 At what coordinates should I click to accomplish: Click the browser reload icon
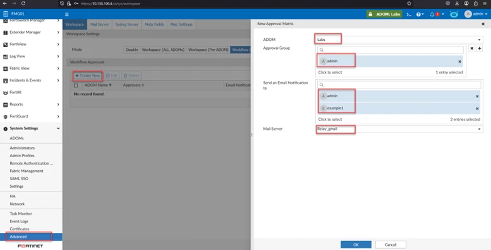pos(23,3)
